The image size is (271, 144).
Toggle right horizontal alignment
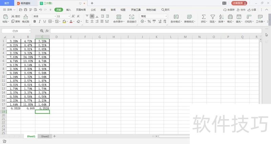coord(97,21)
